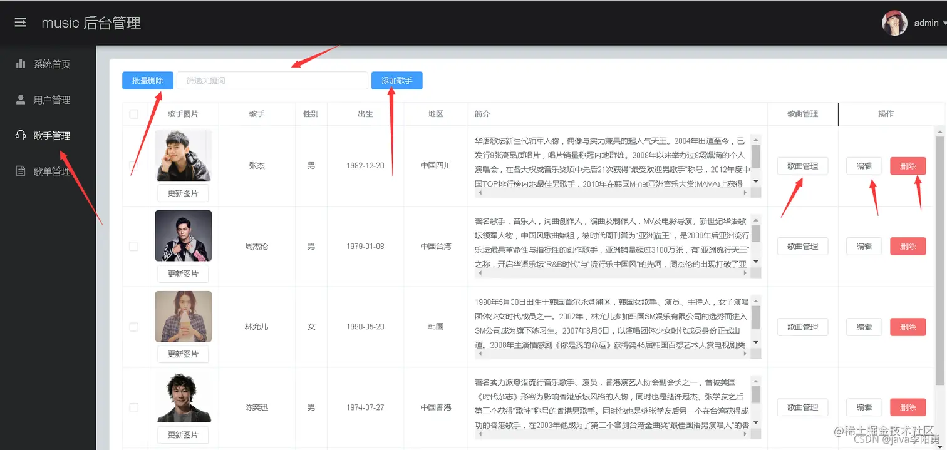Expand the admin dropdown arrow
Viewport: 947px width, 450px height.
943,23
